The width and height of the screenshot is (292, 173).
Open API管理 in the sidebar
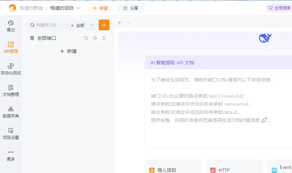[x=11, y=48]
